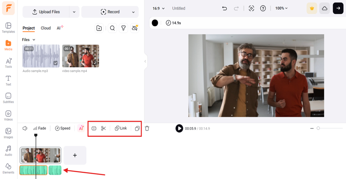Click the video sample.mp4 file name
The image size is (346, 179).
coord(74,71)
